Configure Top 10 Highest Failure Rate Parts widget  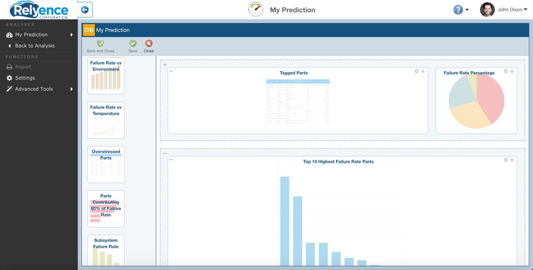(x=505, y=160)
